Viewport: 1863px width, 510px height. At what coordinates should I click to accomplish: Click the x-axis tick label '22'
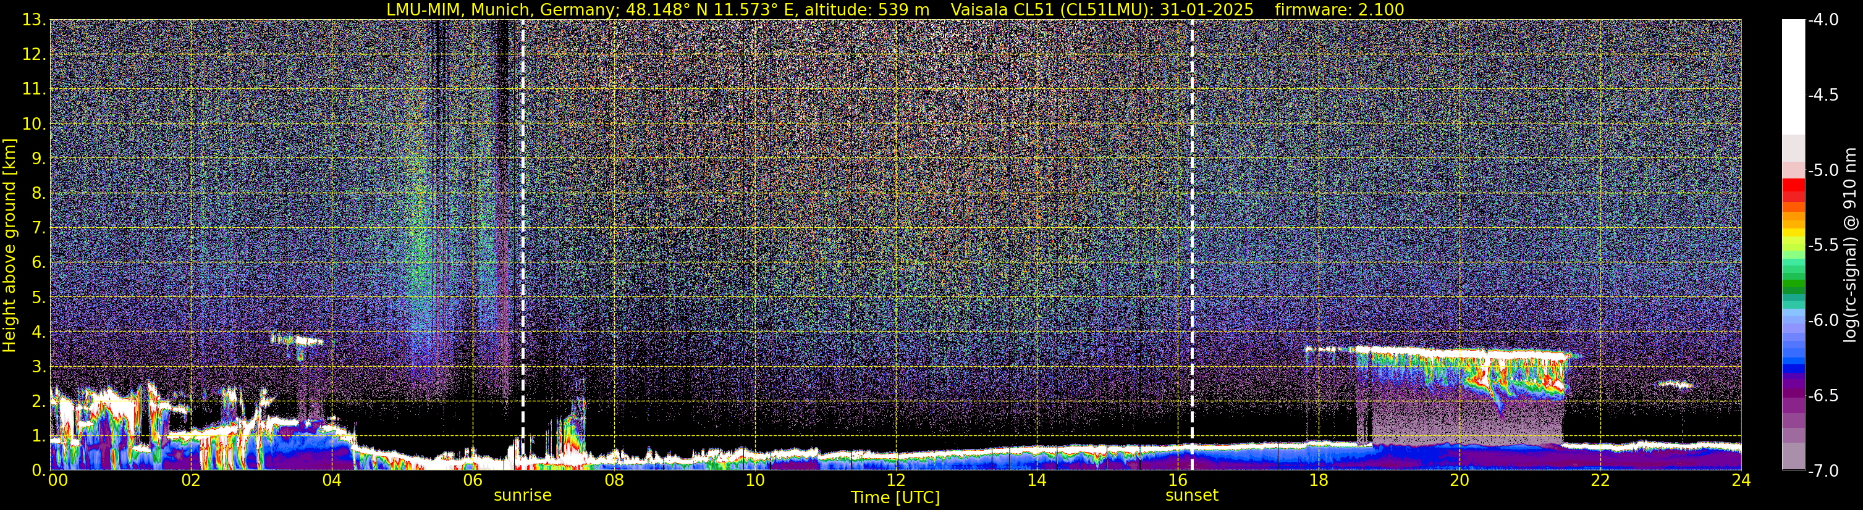click(1600, 480)
